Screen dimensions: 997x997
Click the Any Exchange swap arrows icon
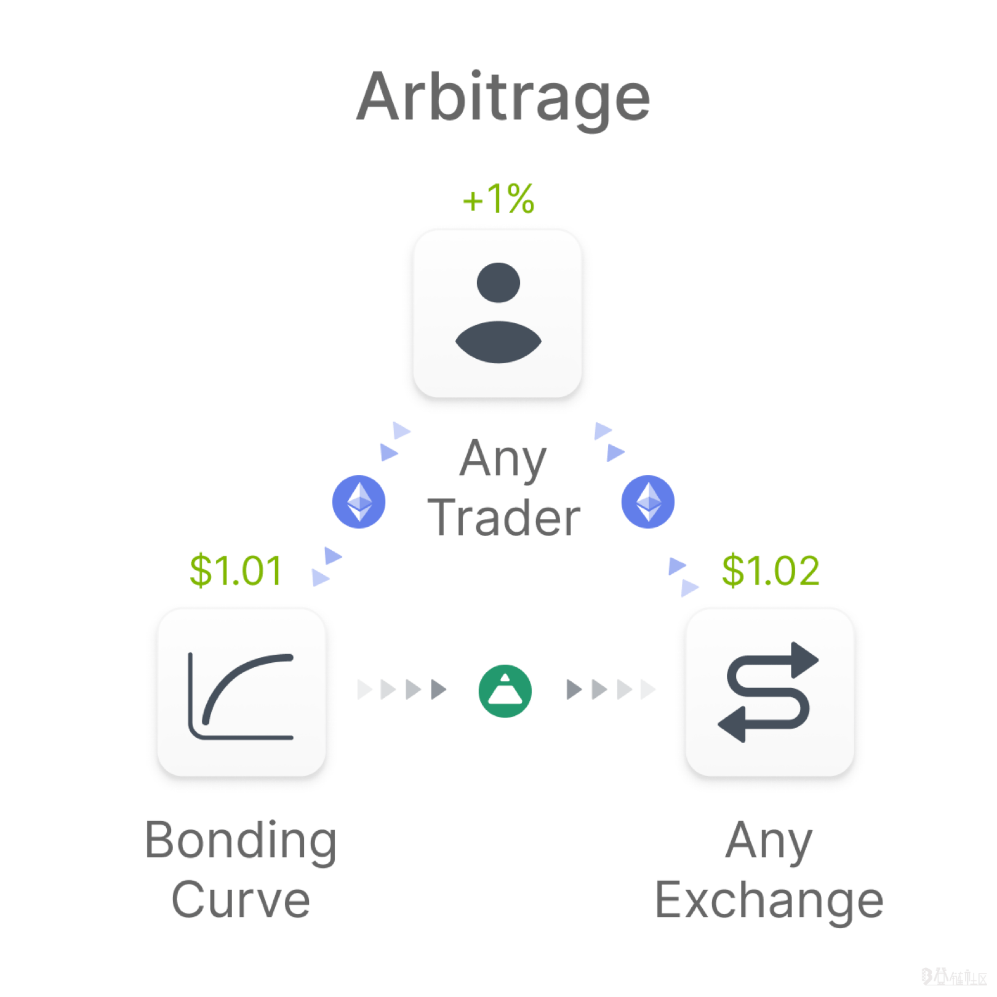pyautogui.click(x=769, y=692)
